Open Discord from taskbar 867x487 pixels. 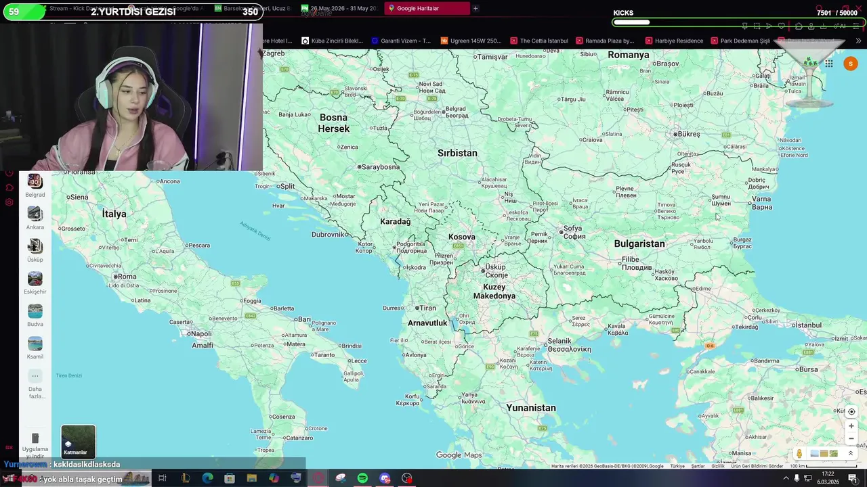tap(385, 478)
